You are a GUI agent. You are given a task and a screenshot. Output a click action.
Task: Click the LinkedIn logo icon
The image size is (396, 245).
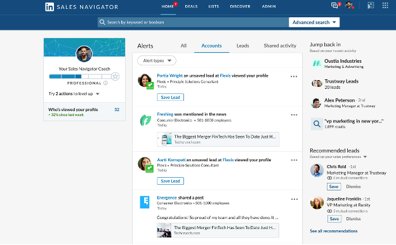pyautogui.click(x=49, y=7)
